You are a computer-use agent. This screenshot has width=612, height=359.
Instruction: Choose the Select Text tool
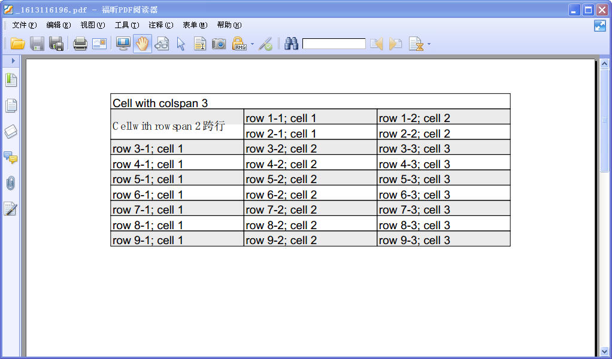pos(200,44)
